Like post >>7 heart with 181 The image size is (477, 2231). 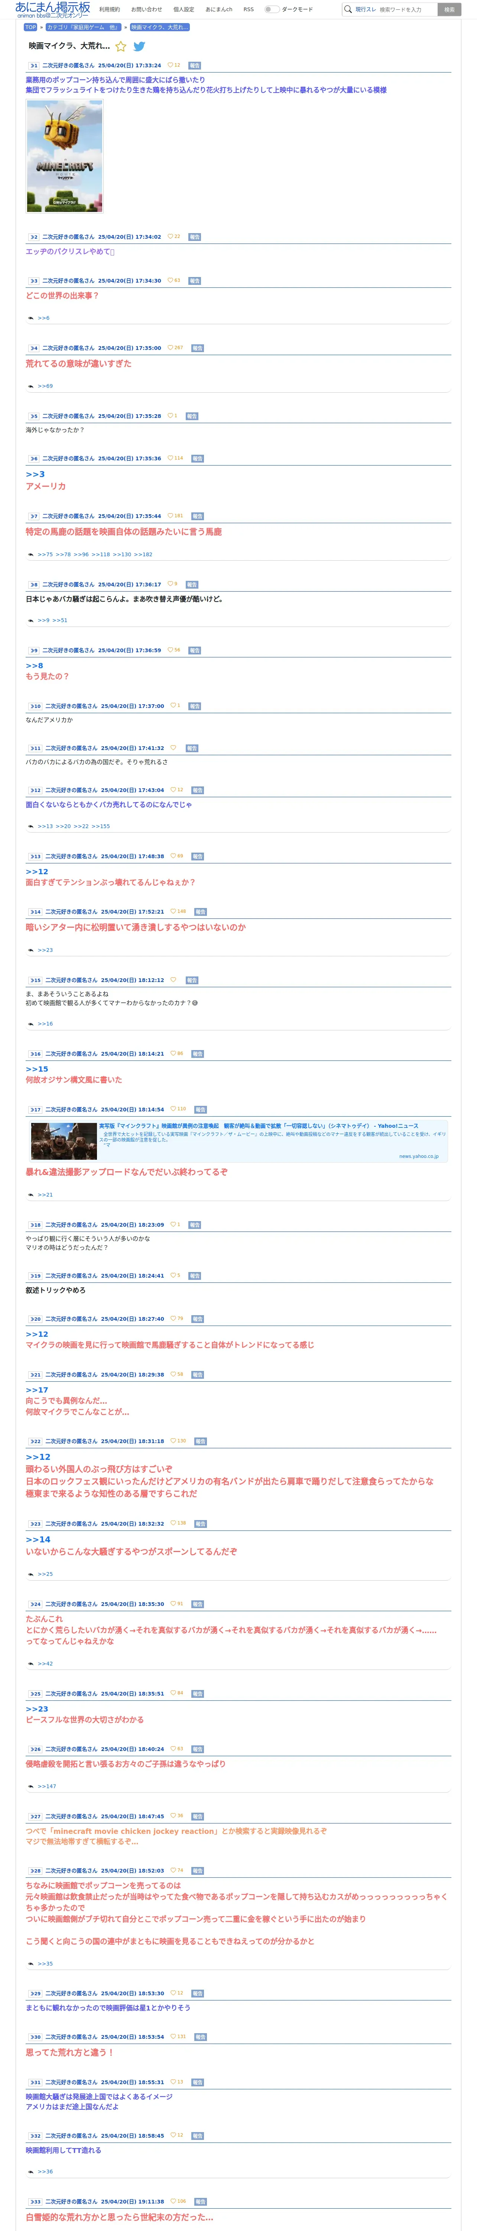[171, 516]
